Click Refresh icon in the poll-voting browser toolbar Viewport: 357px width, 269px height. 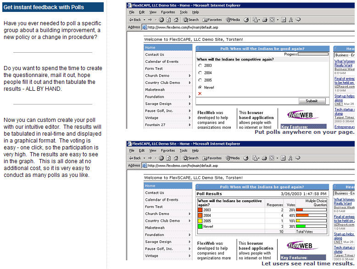pos(169,20)
